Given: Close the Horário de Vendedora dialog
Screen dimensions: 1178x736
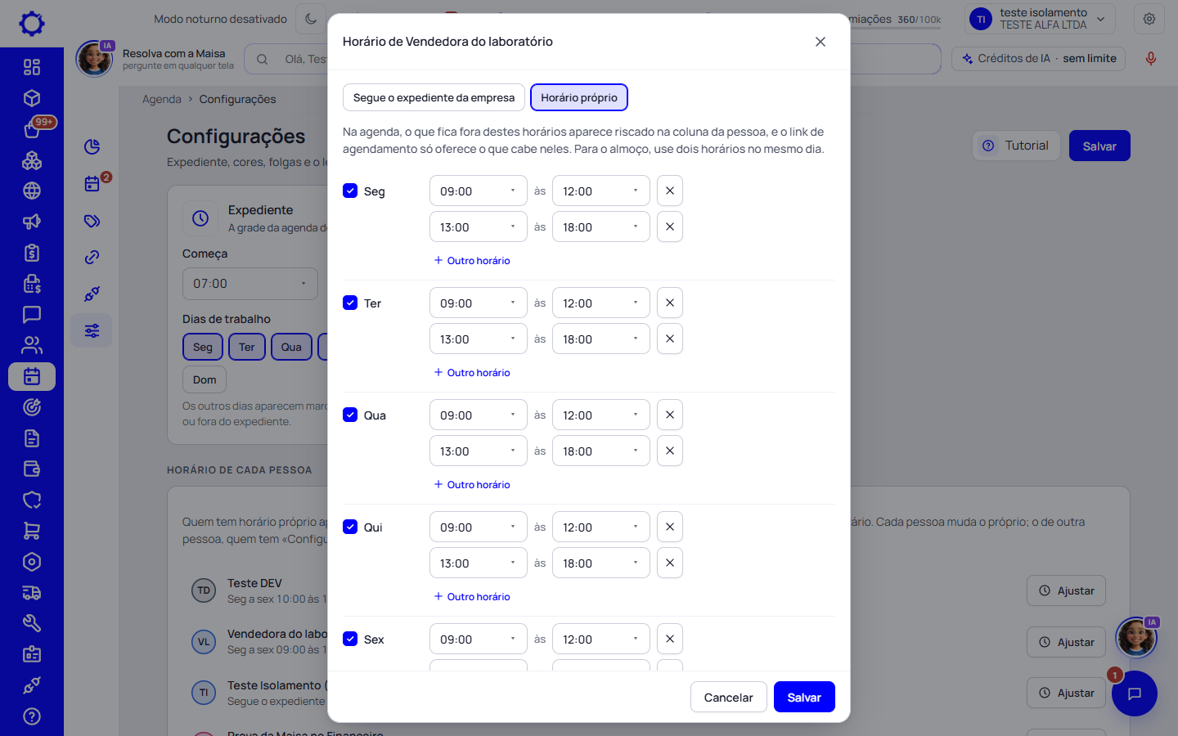Looking at the screenshot, I should tap(821, 42).
